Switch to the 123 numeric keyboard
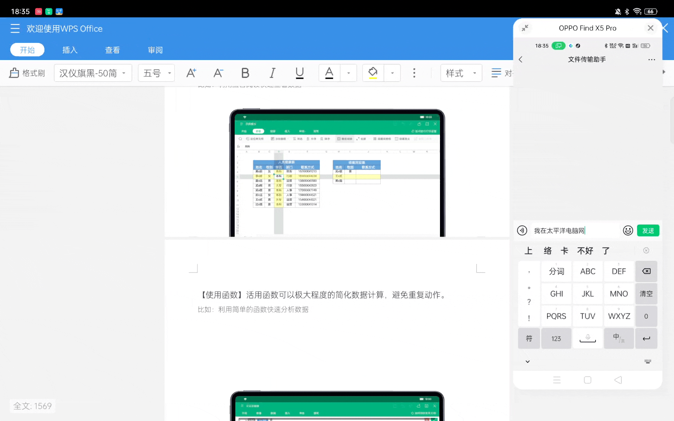 [x=557, y=338]
